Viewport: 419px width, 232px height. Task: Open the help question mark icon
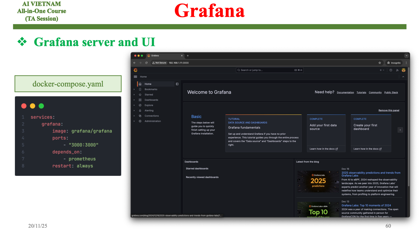391,70
